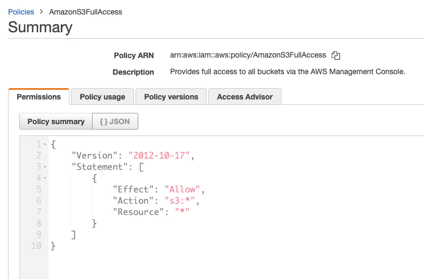Click line number 2 in the gutter
The image size is (424, 279).
point(39,155)
